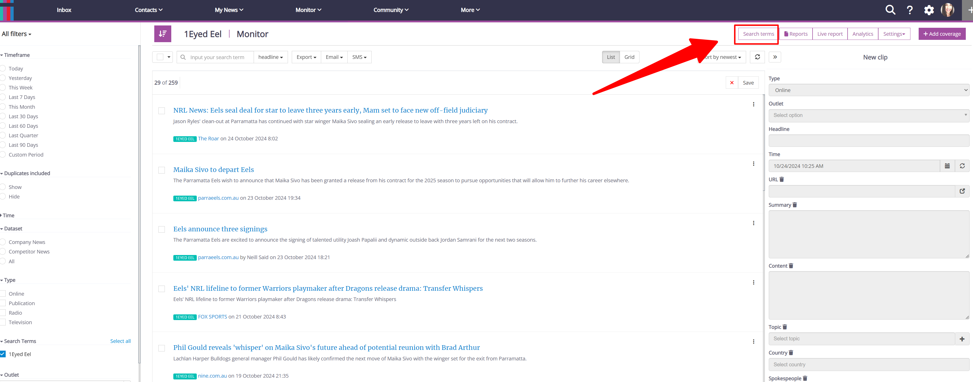Open the Type select showing Online

(x=868, y=90)
